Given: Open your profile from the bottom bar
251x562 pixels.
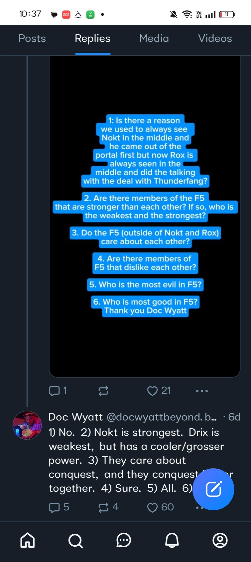Looking at the screenshot, I should tap(220, 540).
